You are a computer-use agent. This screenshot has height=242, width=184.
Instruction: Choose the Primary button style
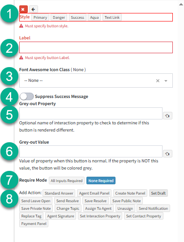(x=40, y=17)
